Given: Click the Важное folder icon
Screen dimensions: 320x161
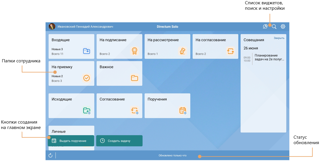Looking at the screenshot, I should tap(134, 78).
